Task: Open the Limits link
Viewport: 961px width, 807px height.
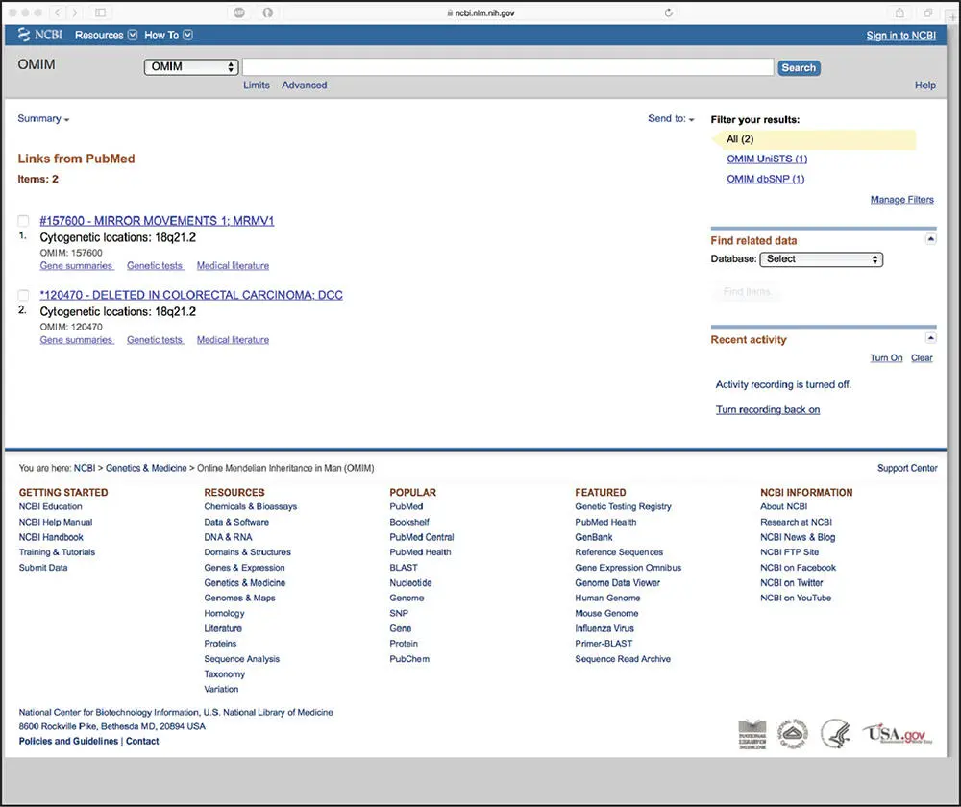Action: coord(257,86)
